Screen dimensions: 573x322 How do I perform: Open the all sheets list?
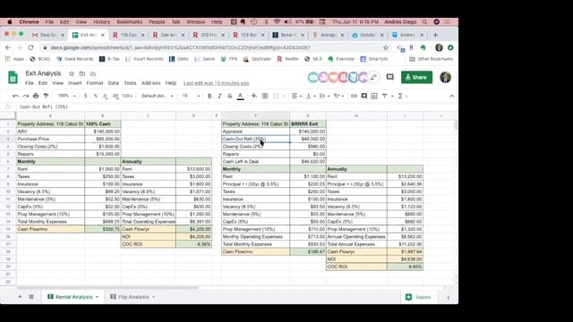tap(31, 297)
